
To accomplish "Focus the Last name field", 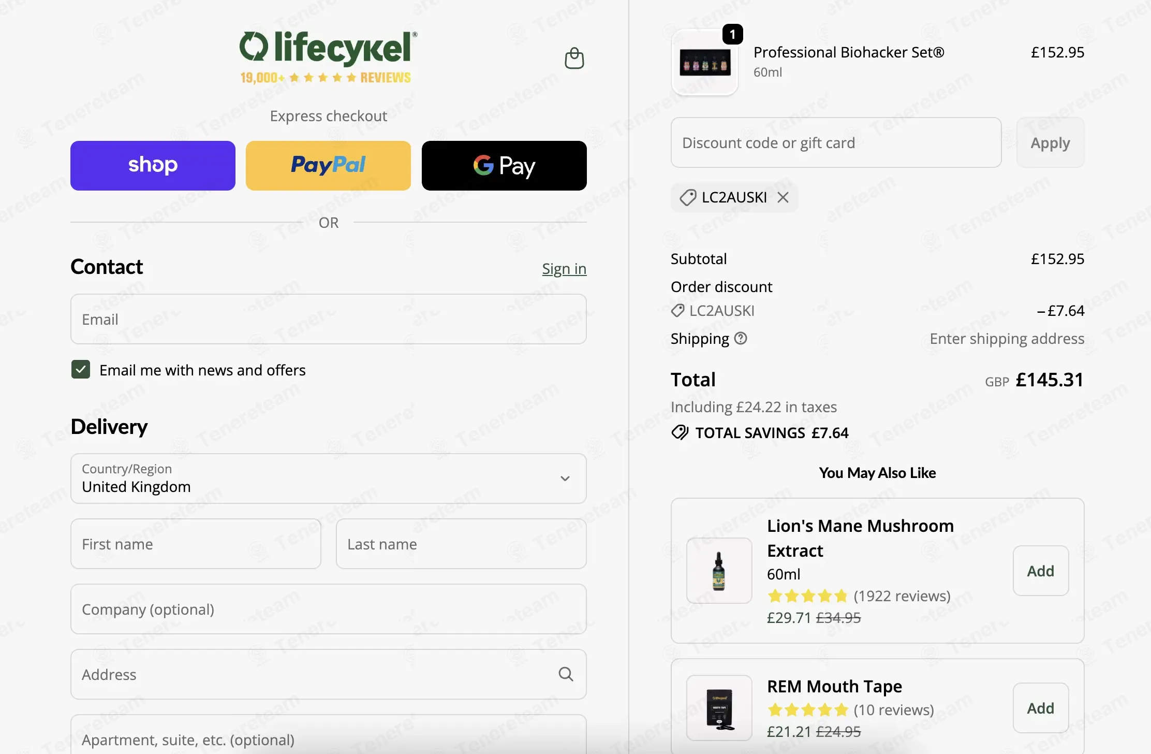I will (x=461, y=544).
